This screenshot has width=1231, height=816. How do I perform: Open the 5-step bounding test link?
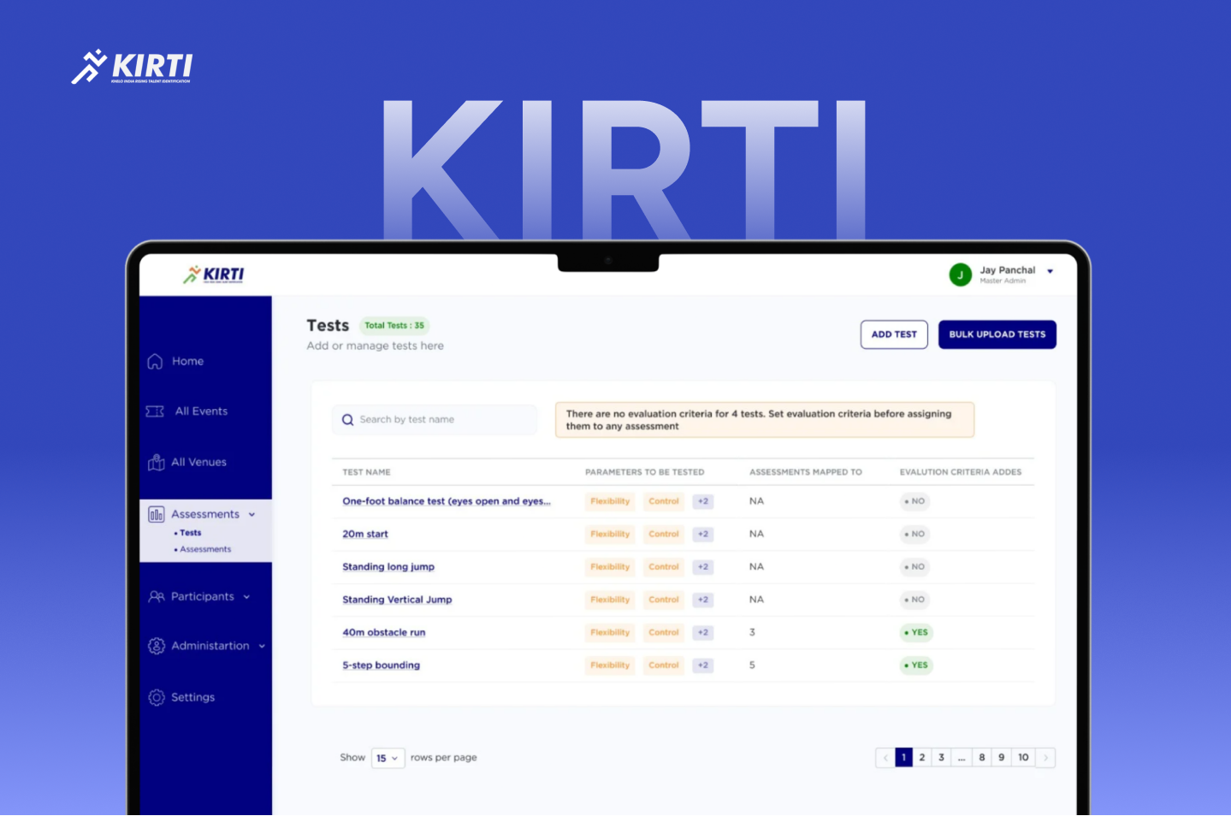click(382, 665)
